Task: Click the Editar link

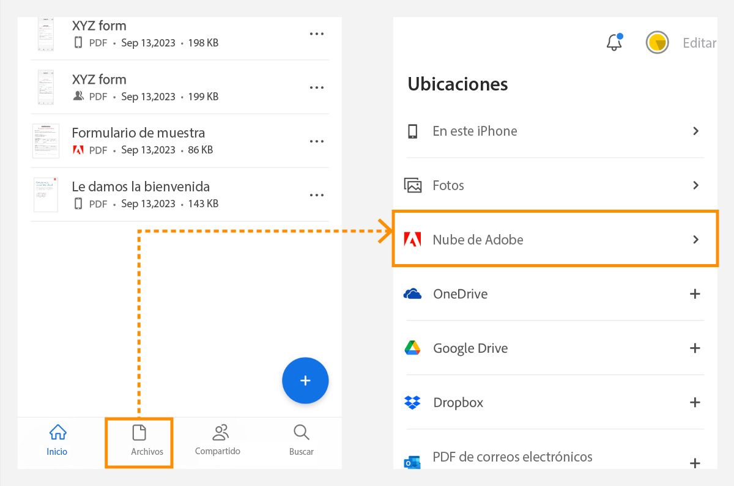Action: pyautogui.click(x=699, y=43)
